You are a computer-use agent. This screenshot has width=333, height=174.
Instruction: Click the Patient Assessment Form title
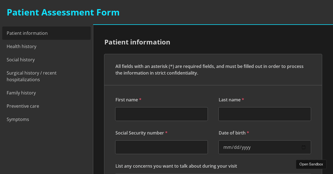click(63, 12)
